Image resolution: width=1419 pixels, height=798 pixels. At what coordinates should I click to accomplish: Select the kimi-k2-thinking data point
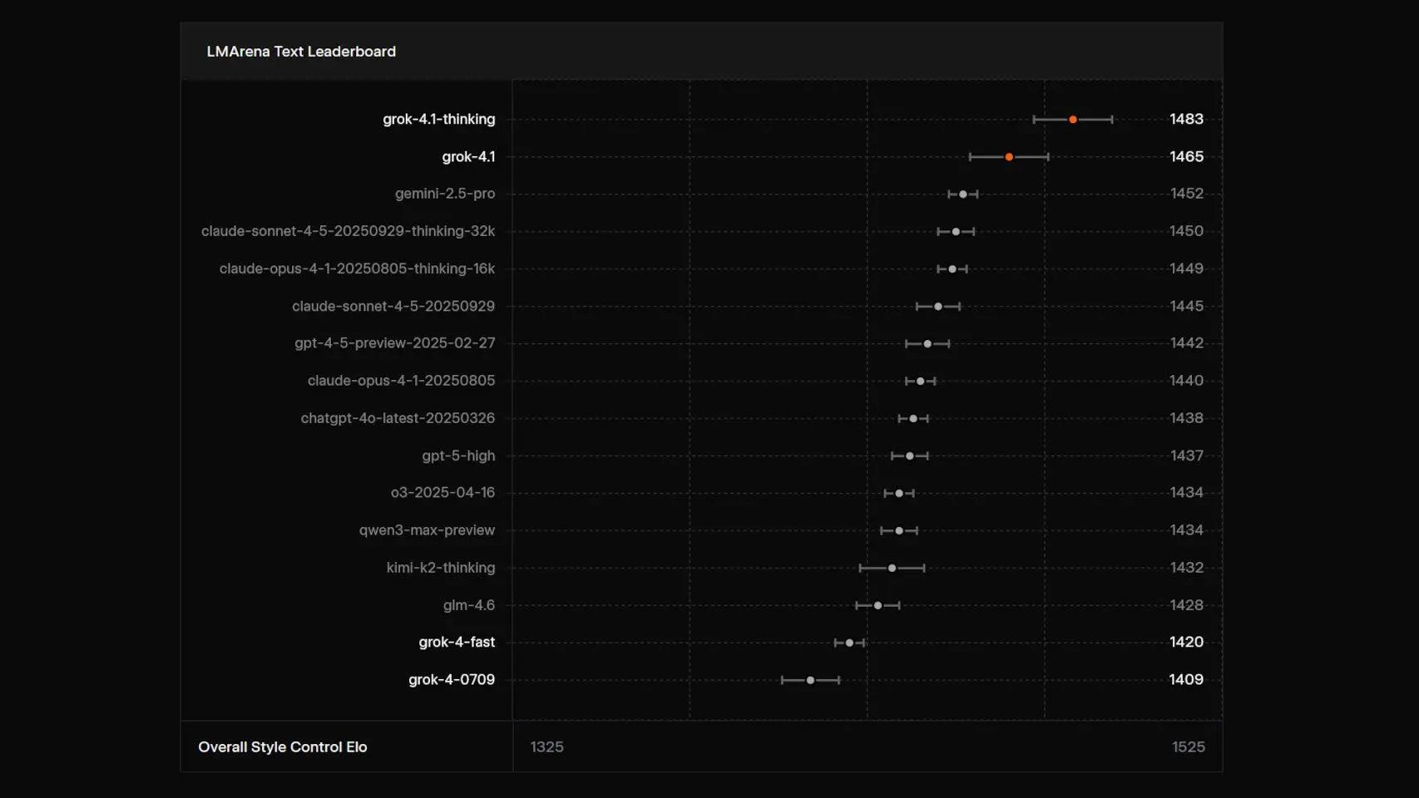point(892,569)
